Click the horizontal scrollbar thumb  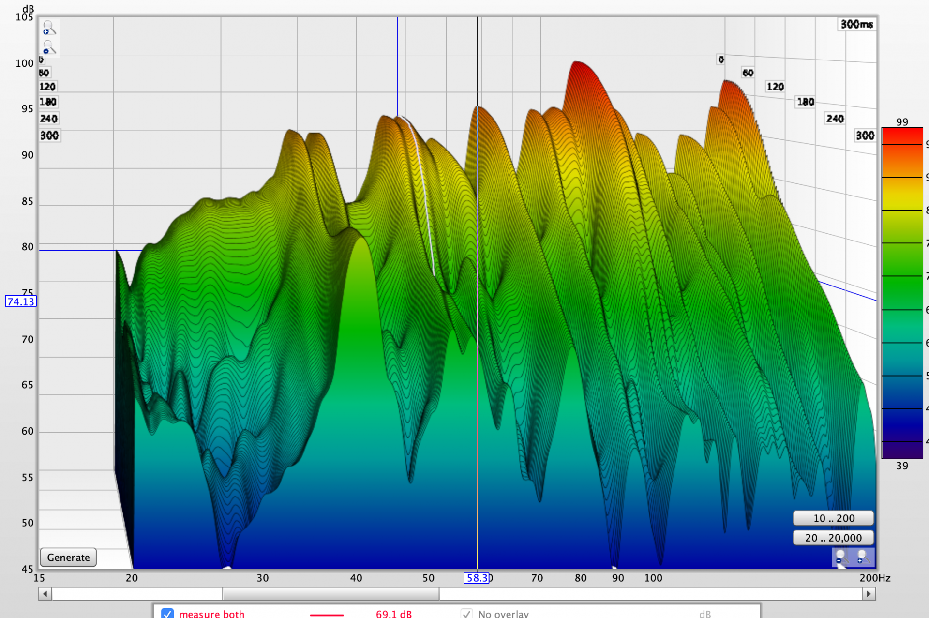pyautogui.click(x=330, y=593)
